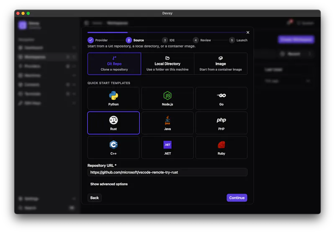This screenshot has height=233, width=335.
Task: Select the C++ template
Action: 113,148
